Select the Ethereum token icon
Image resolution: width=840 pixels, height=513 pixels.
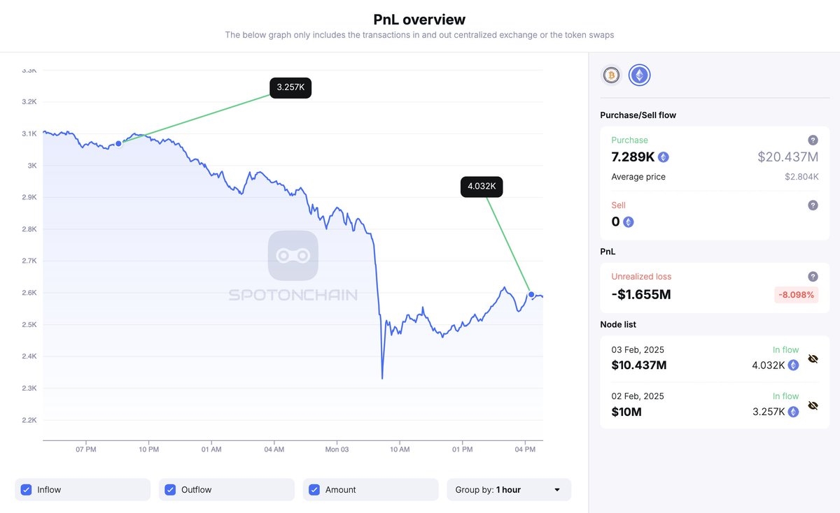(x=639, y=75)
